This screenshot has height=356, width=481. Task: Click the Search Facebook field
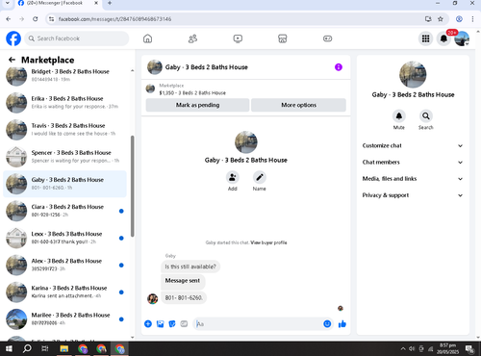point(77,38)
